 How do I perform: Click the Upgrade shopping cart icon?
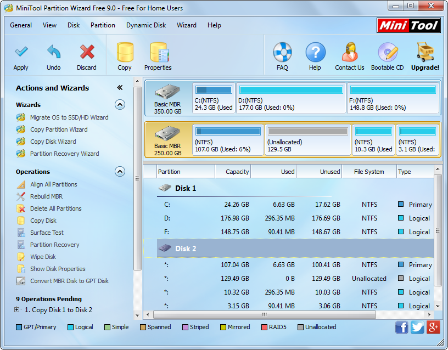point(425,52)
